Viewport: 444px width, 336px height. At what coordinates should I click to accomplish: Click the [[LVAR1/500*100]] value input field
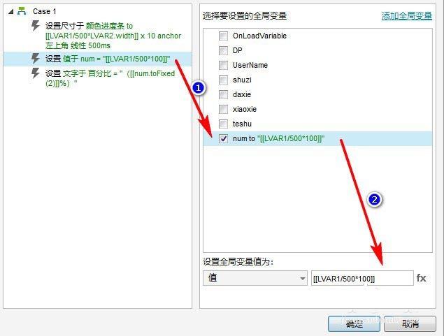362,278
